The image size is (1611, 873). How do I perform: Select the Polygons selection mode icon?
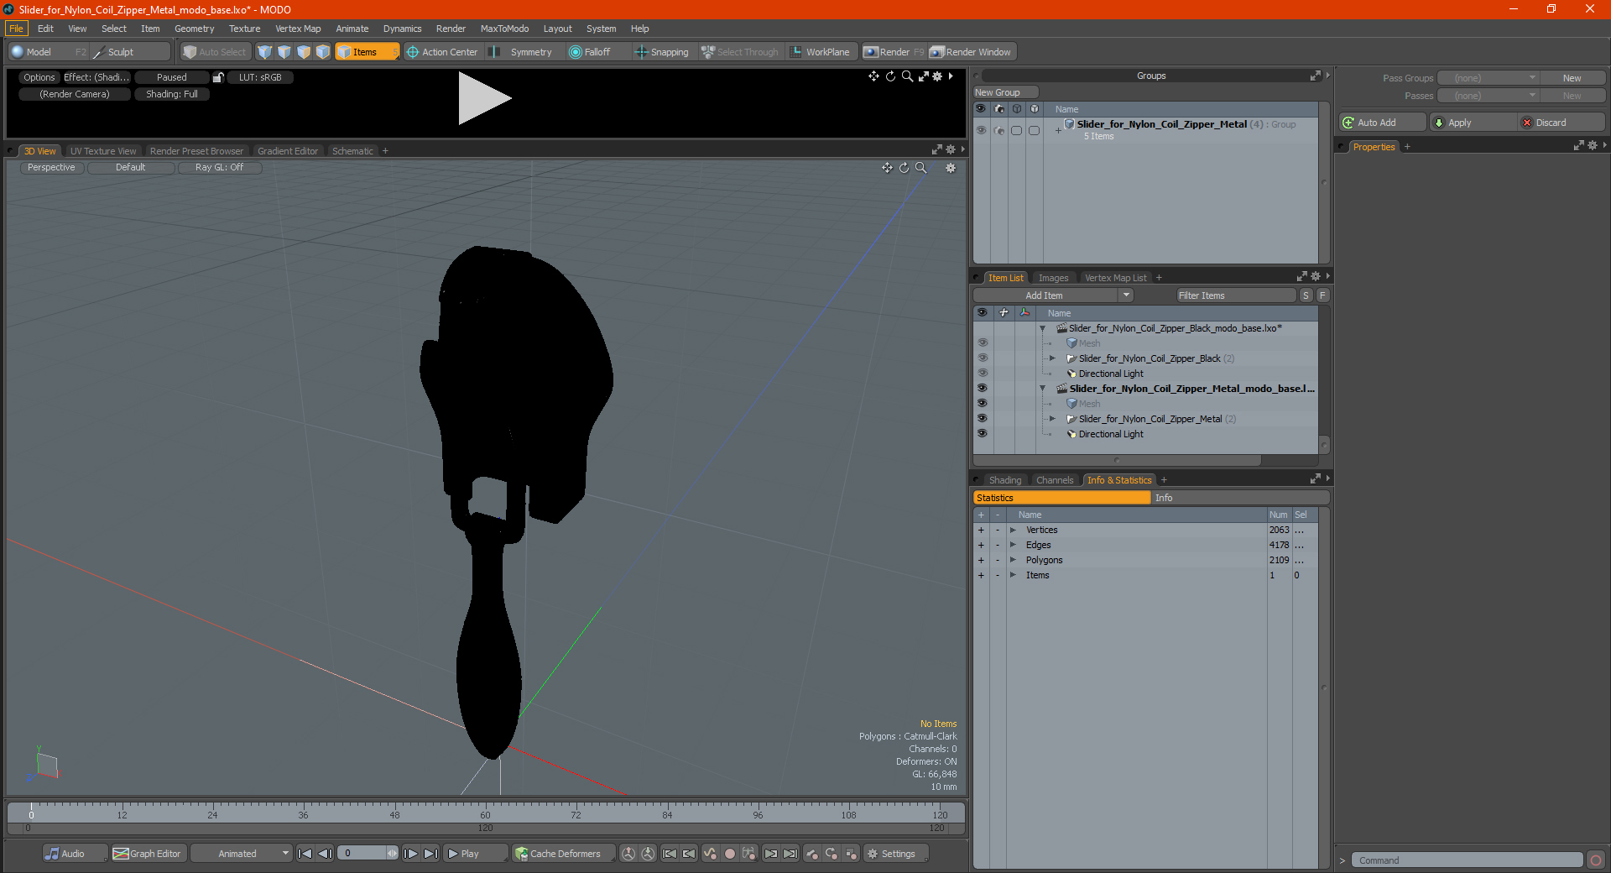[304, 52]
